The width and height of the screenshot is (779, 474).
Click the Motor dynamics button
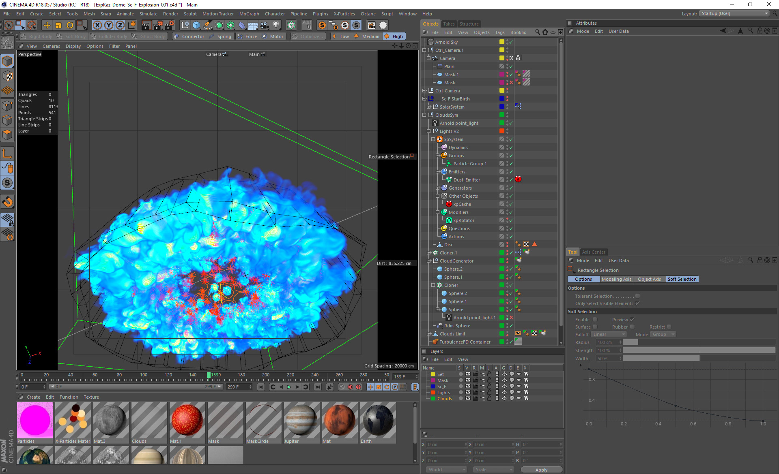pyautogui.click(x=273, y=36)
